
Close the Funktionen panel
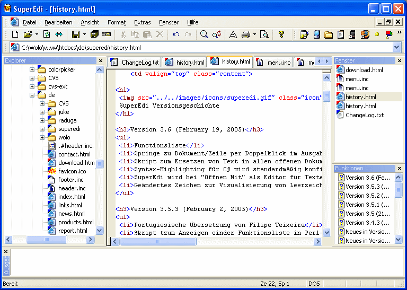tap(400, 168)
